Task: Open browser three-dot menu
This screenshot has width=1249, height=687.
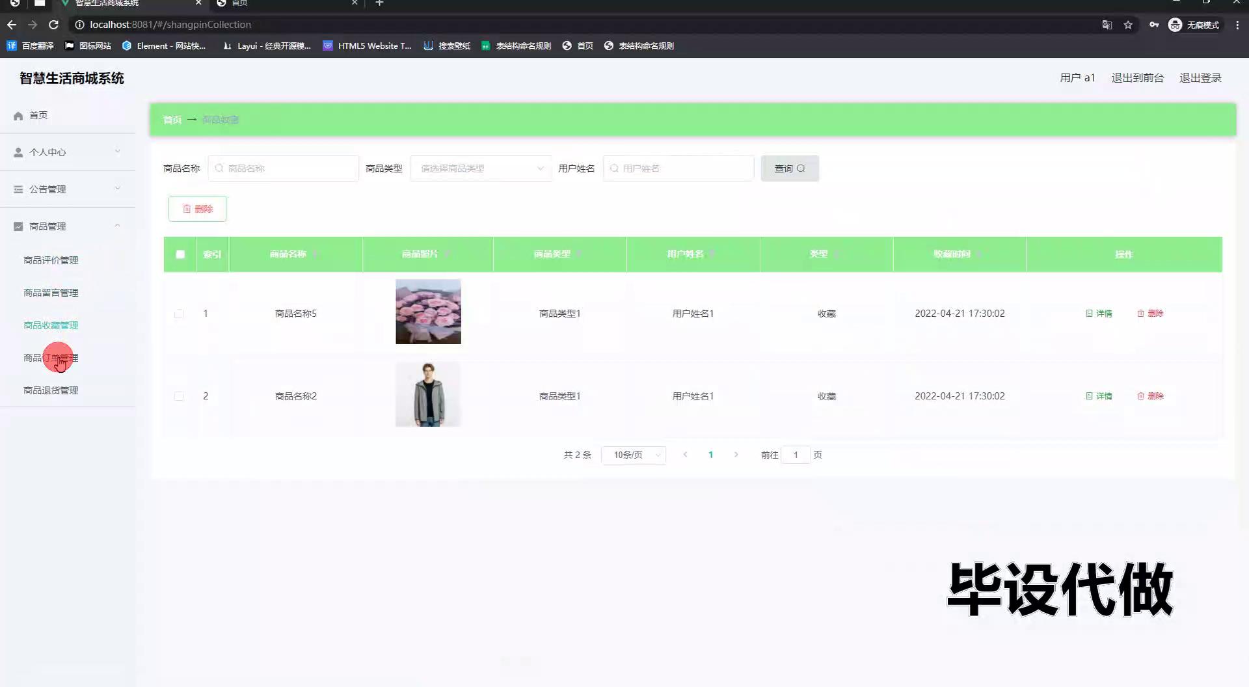Action: [1237, 25]
